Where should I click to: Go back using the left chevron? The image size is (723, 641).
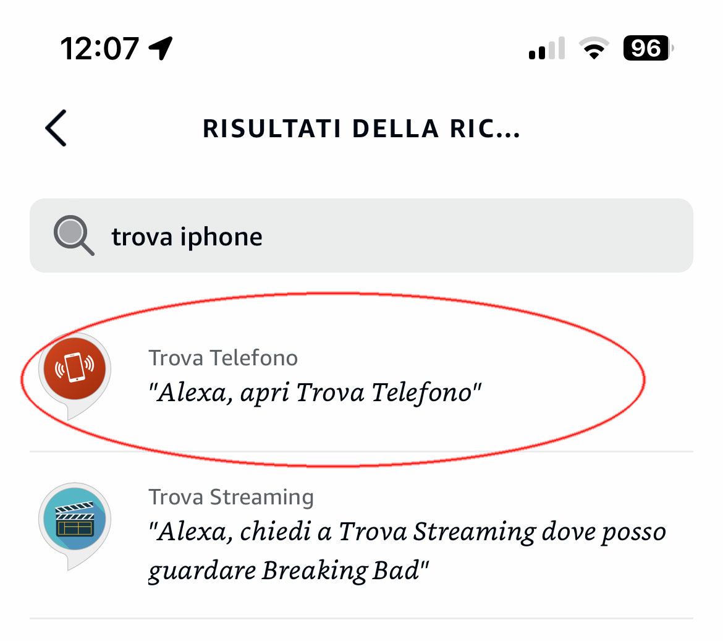pos(56,129)
